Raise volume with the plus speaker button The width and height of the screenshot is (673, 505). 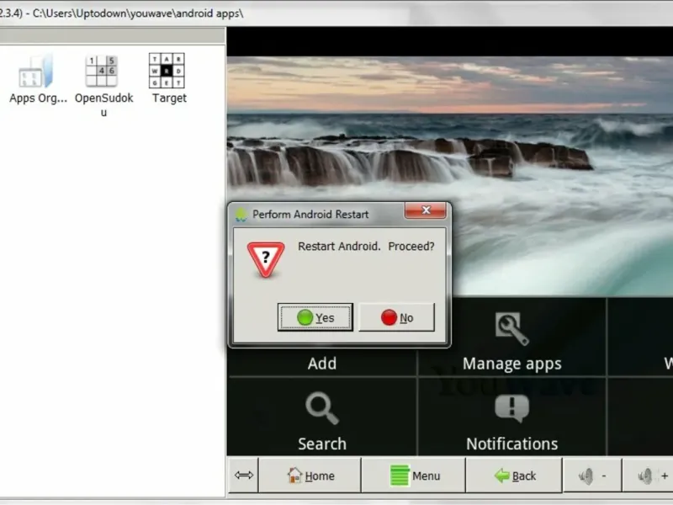coord(648,476)
